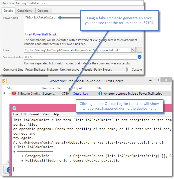Click the current-row arrow indicator
The width and height of the screenshot is (174, 179).
pyautogui.click(x=4, y=94)
